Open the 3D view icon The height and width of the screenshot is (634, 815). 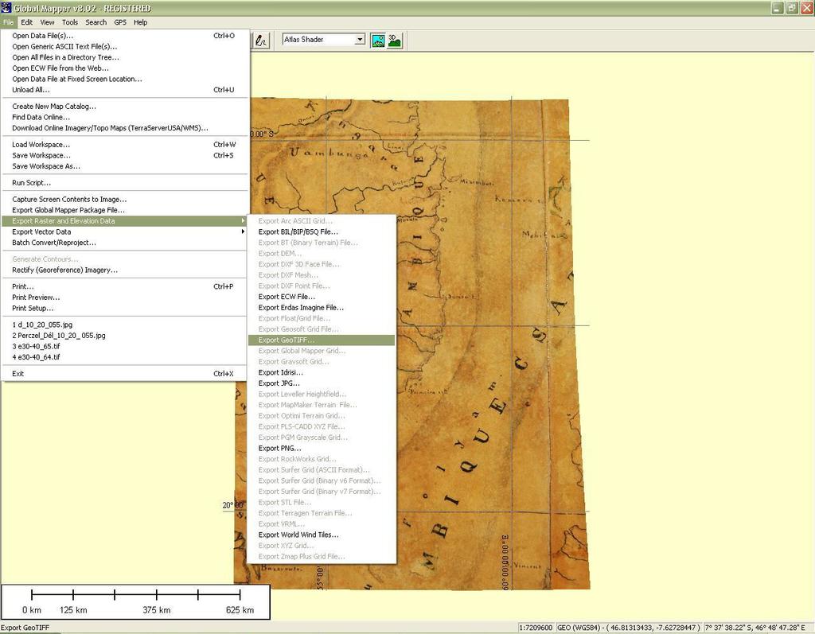(395, 41)
